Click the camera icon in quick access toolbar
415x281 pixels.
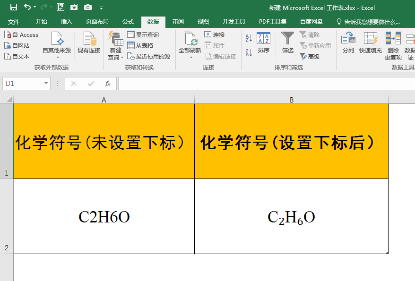[87, 7]
